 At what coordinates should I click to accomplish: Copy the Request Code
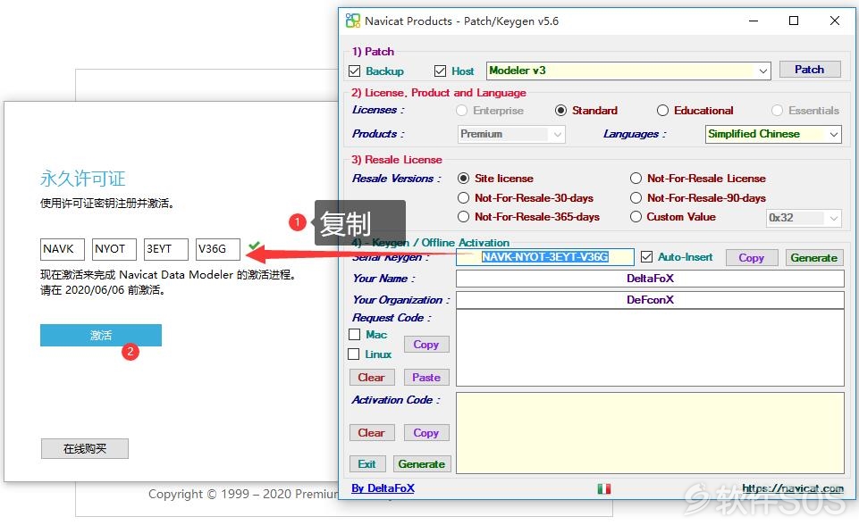[x=426, y=345]
